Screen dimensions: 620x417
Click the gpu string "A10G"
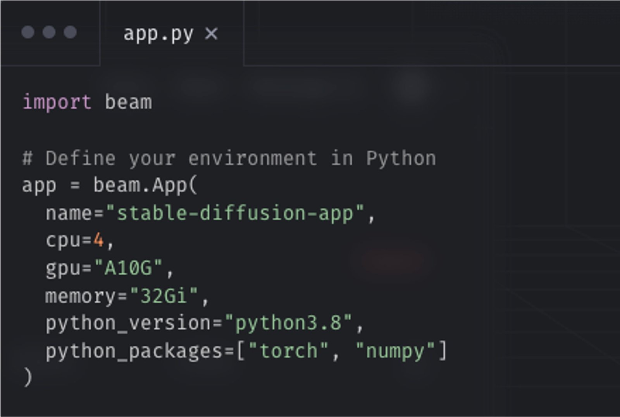[128, 268]
